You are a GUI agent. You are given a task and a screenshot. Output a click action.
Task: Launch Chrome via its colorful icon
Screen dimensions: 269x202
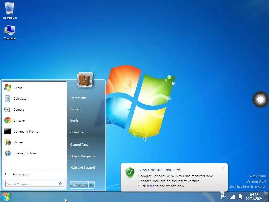point(8,120)
